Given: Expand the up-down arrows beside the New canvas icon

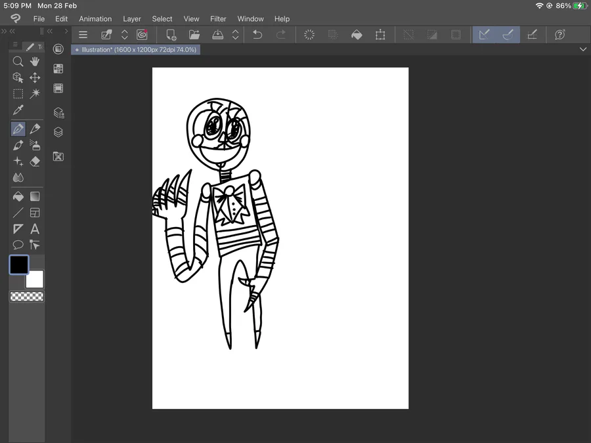Looking at the screenshot, I should pyautogui.click(x=124, y=35).
